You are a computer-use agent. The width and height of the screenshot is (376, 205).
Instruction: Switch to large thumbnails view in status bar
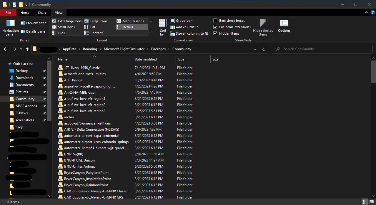pyautogui.click(x=372, y=202)
